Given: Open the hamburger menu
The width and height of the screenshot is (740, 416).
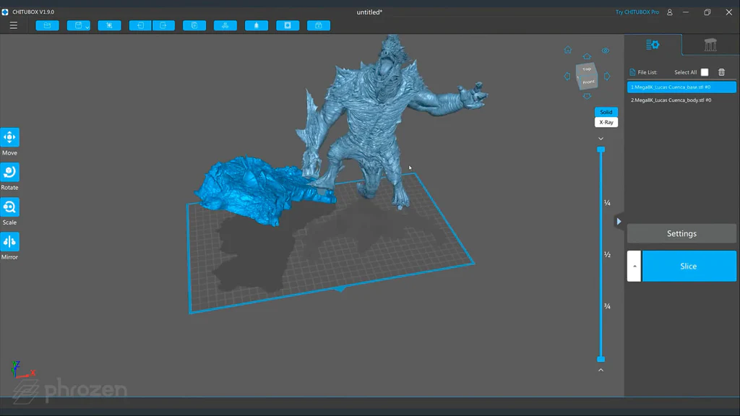Looking at the screenshot, I should [x=13, y=25].
